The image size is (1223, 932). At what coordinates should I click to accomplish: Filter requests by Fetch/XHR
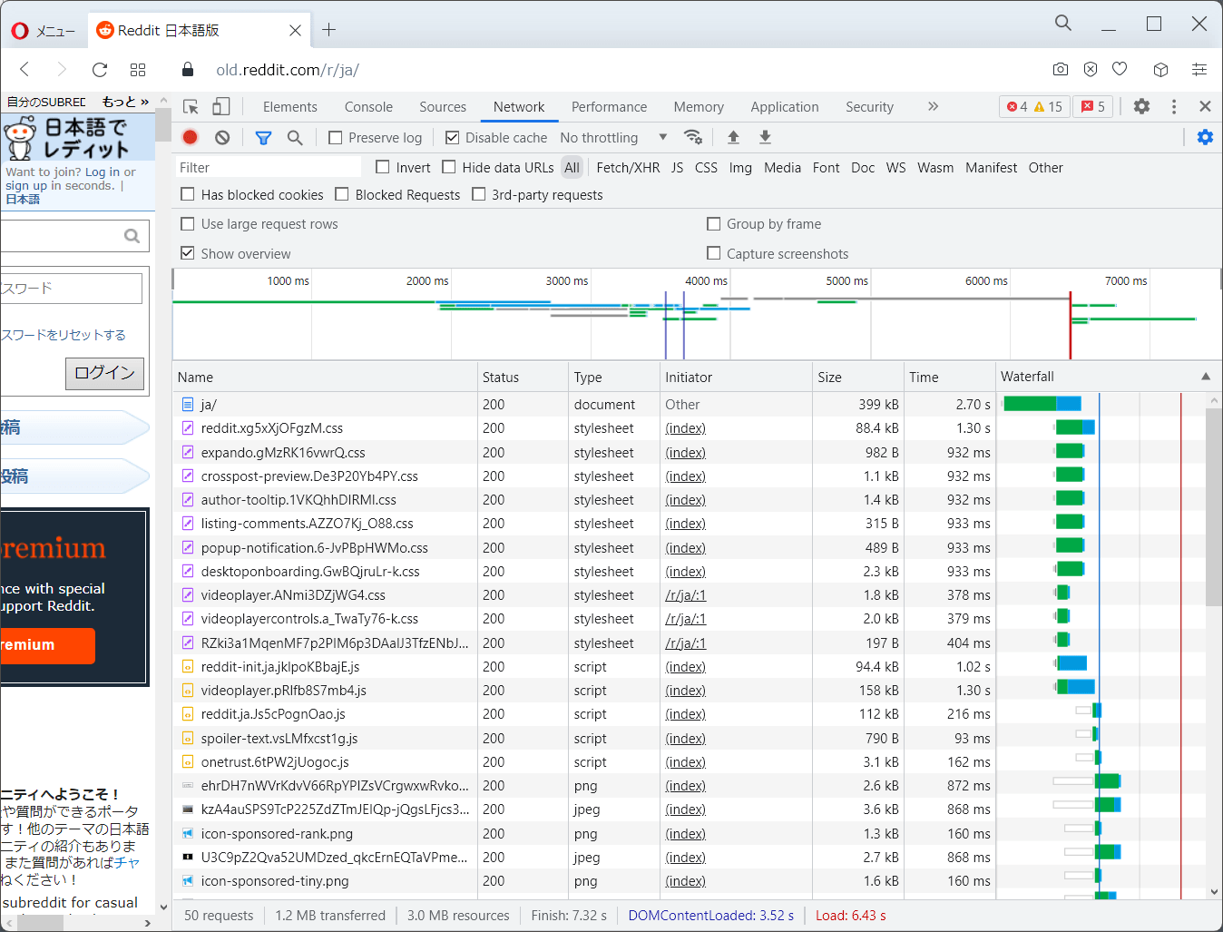pos(628,168)
